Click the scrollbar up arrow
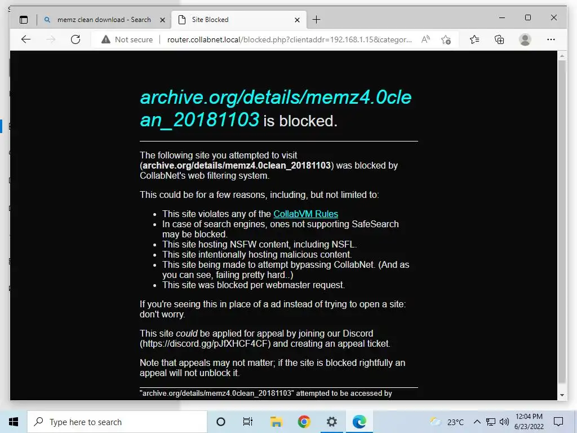Screen dimensions: 577x433 [x=562, y=56]
